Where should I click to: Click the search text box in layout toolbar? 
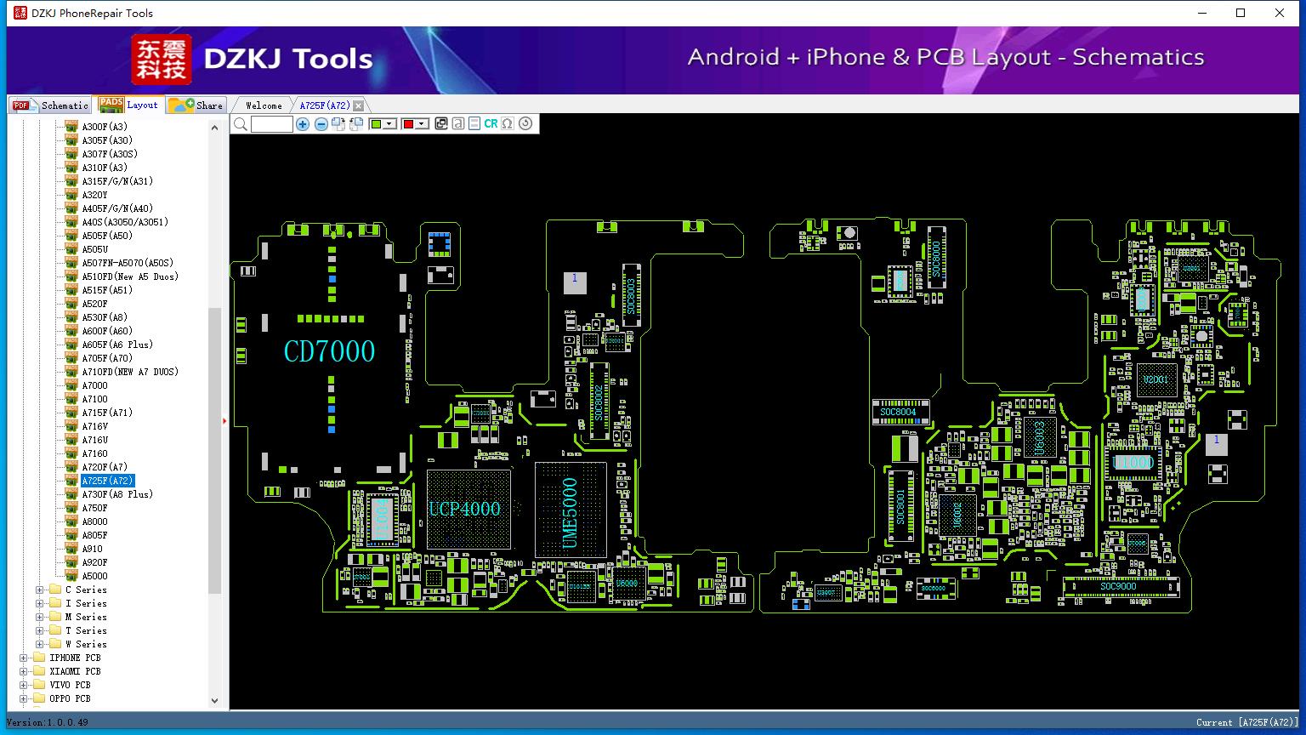coord(272,124)
